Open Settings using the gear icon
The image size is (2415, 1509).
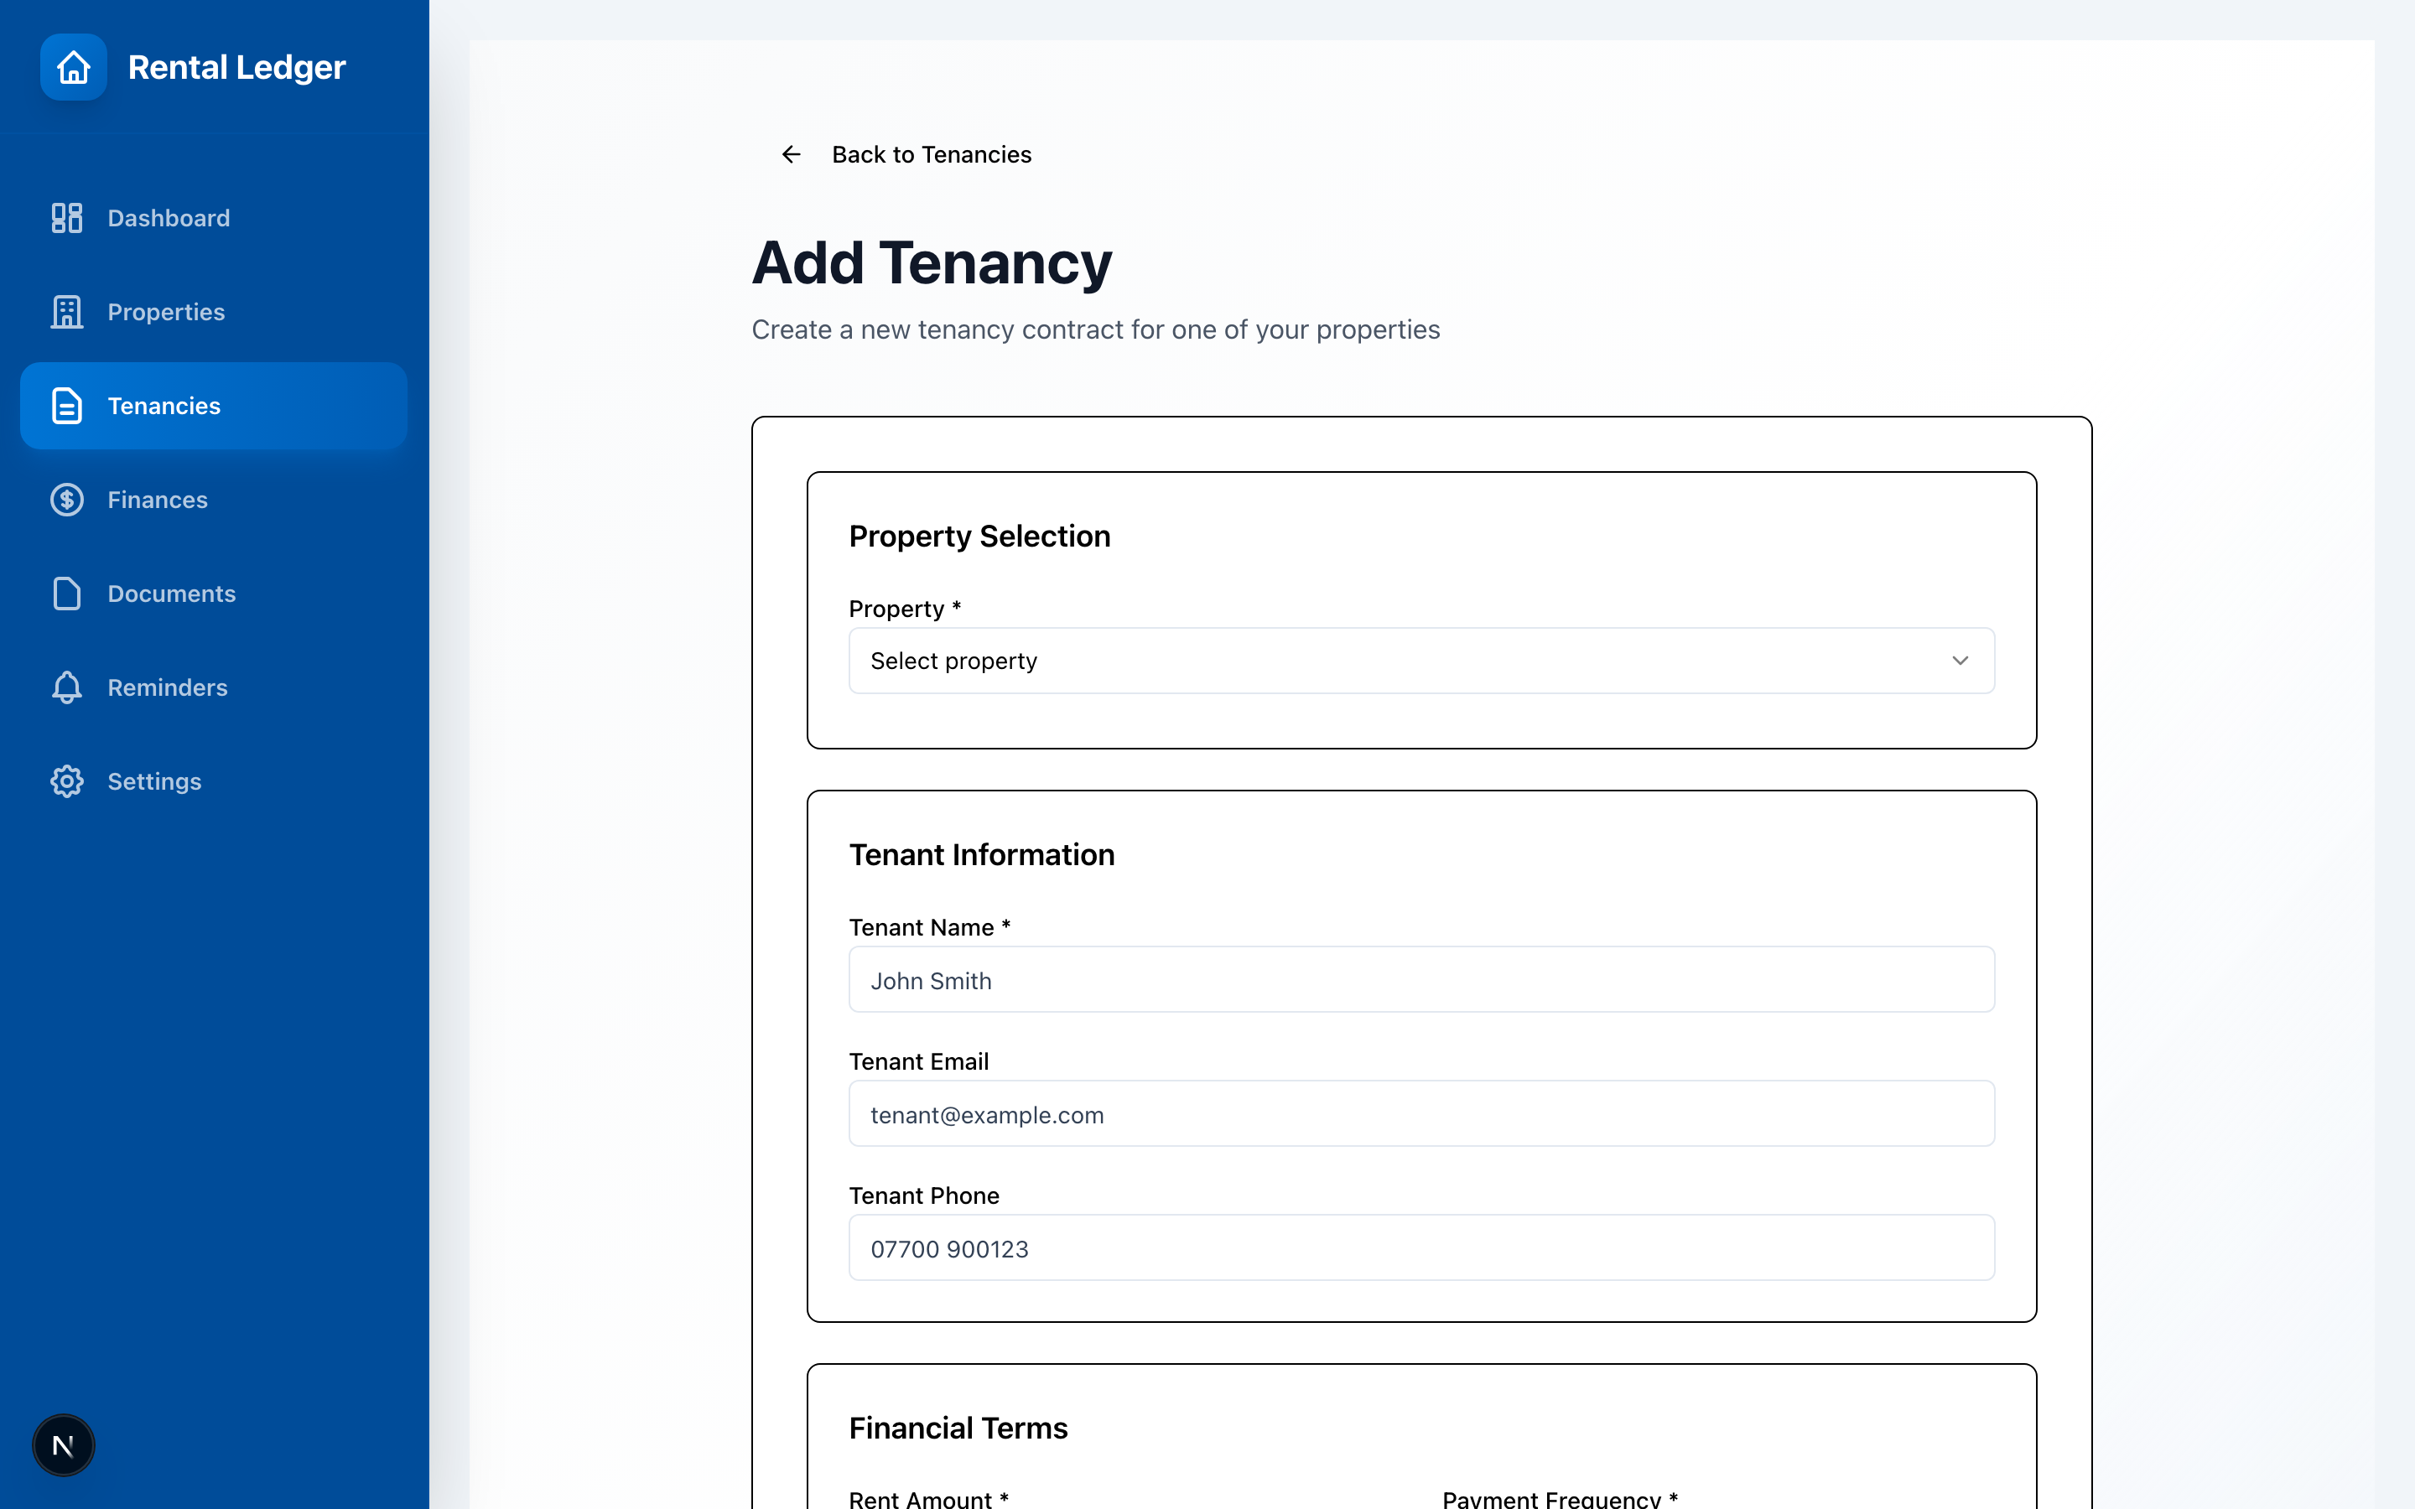66,780
